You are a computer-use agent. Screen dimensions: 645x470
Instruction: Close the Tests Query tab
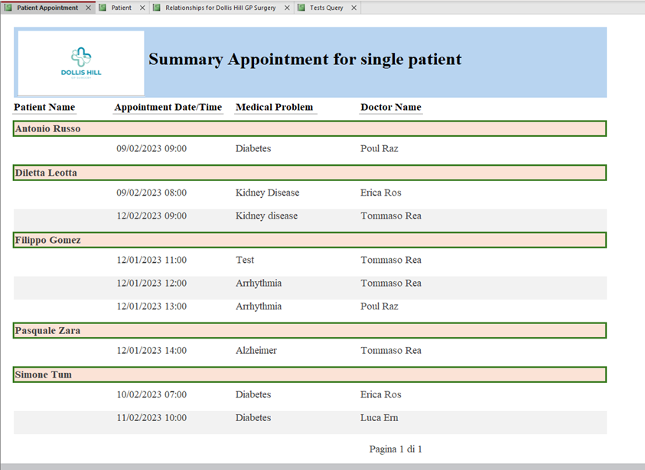tap(354, 8)
